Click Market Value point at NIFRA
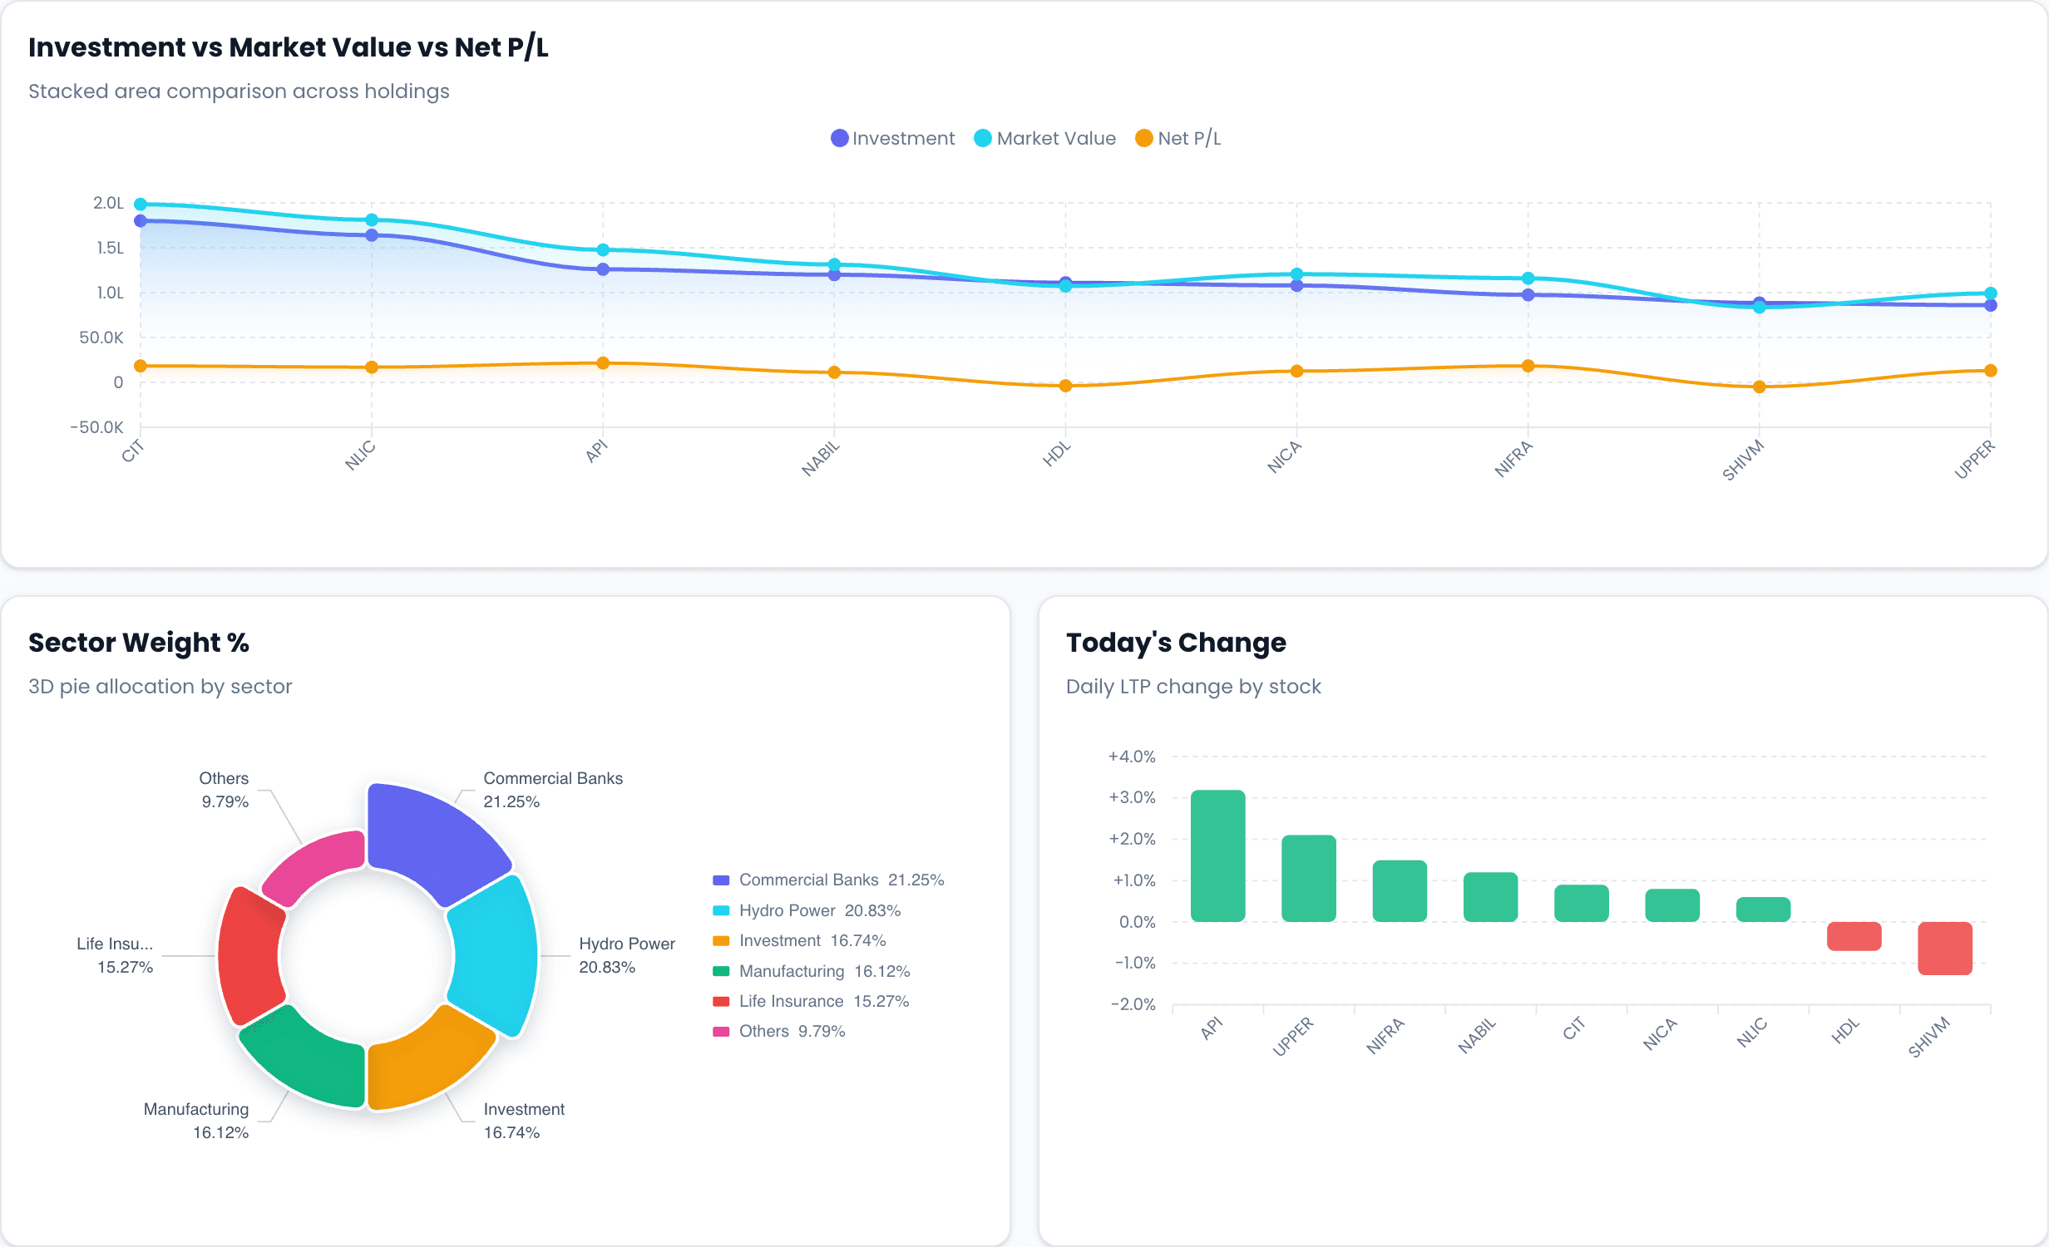Screen dimensions: 2049x1247 tap(1528, 278)
